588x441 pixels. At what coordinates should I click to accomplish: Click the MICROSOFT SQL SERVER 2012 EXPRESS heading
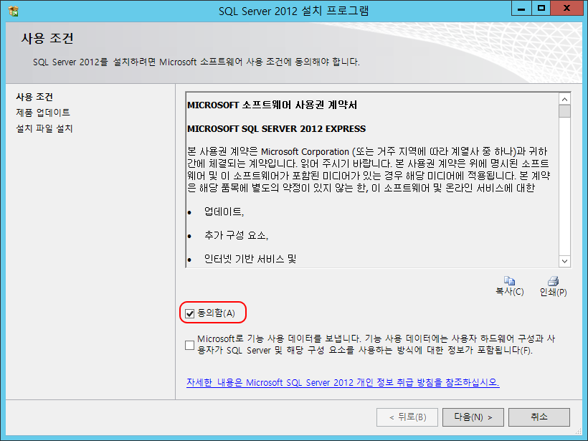[x=276, y=128]
